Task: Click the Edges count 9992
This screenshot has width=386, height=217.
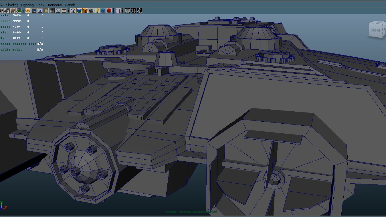Action: pyautogui.click(x=17, y=21)
